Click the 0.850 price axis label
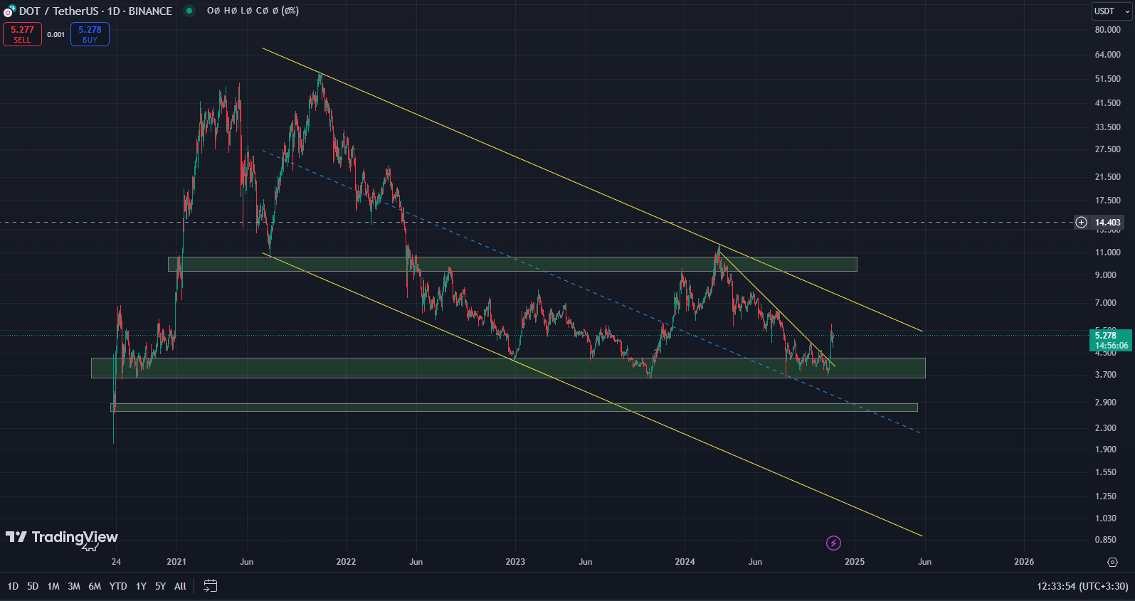Image resolution: width=1135 pixels, height=601 pixels. click(1106, 540)
